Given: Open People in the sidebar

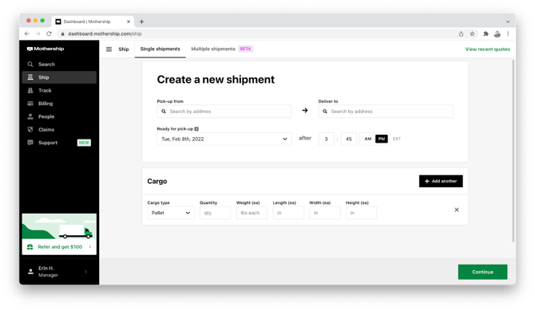Looking at the screenshot, I should coord(59,116).
